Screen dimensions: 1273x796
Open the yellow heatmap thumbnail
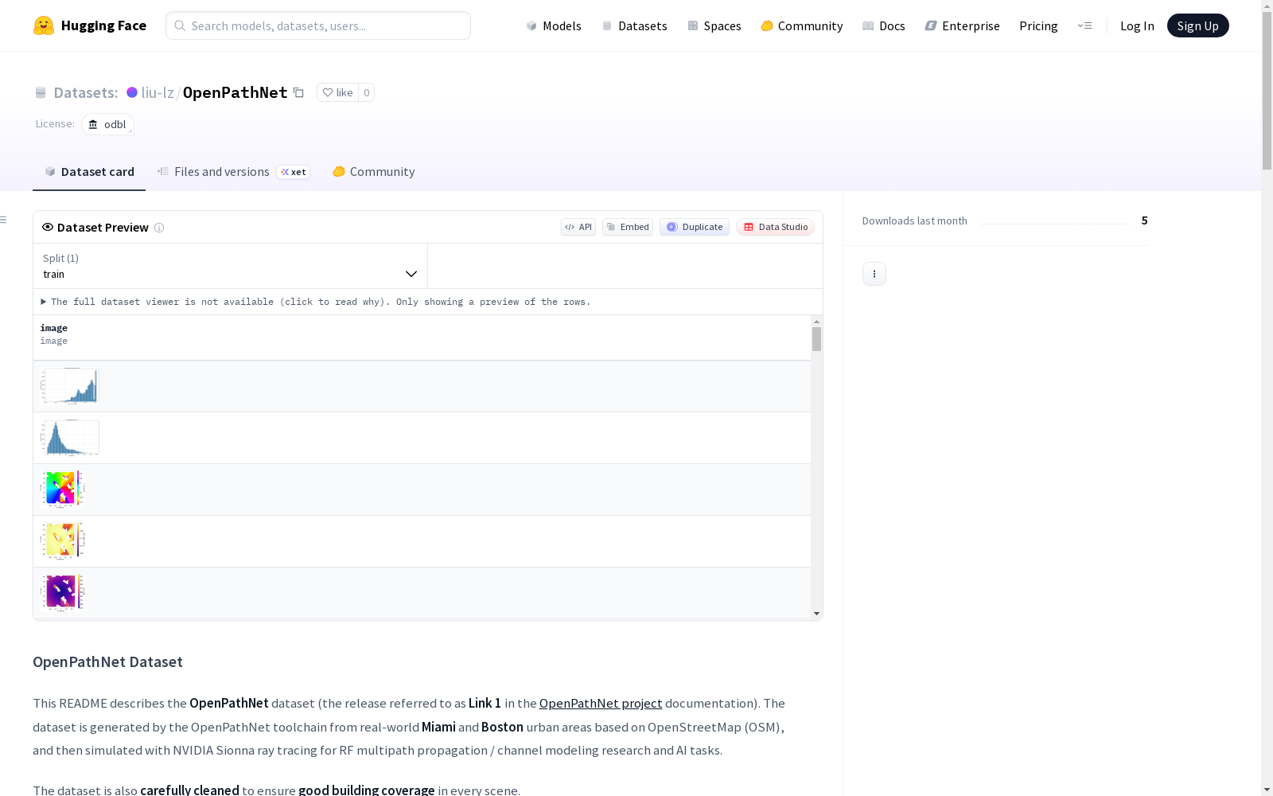(62, 541)
